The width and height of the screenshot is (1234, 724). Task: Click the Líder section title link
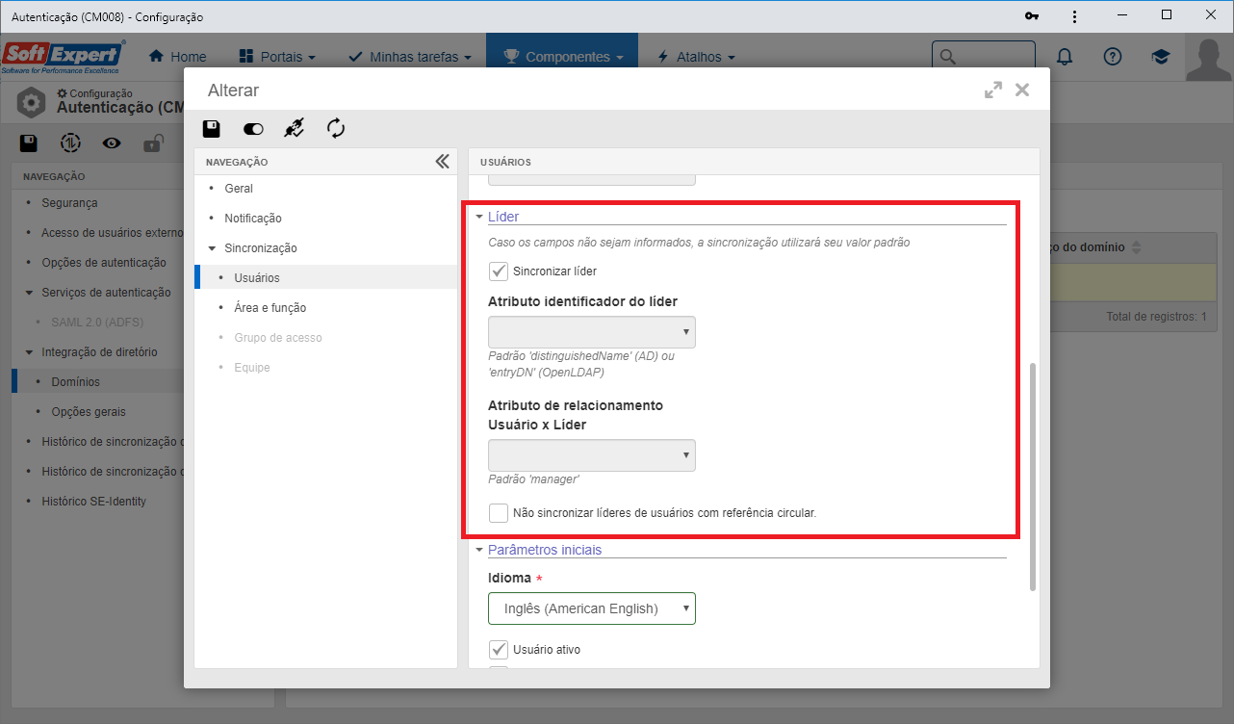click(503, 217)
